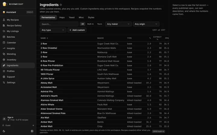
Task: Select the Built-in filter option
Action: point(90,24)
